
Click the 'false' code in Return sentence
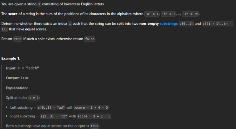pos(90,39)
